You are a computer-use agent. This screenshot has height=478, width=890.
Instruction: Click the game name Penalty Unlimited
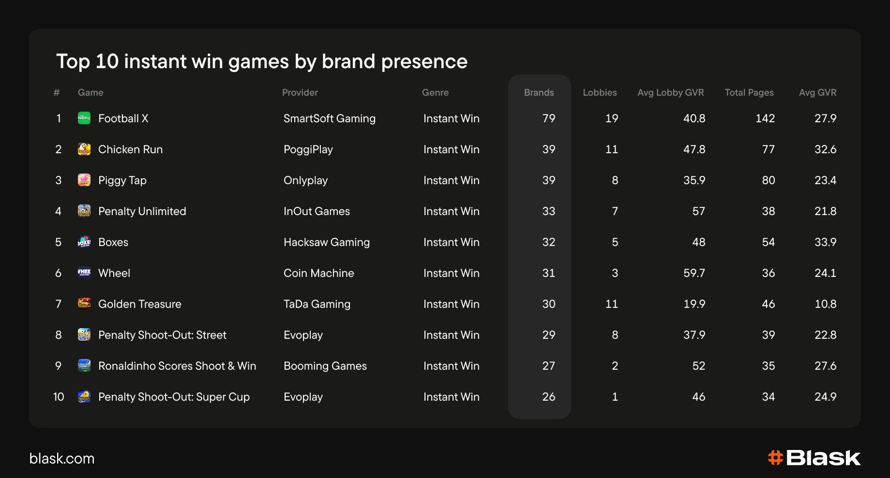coord(142,211)
